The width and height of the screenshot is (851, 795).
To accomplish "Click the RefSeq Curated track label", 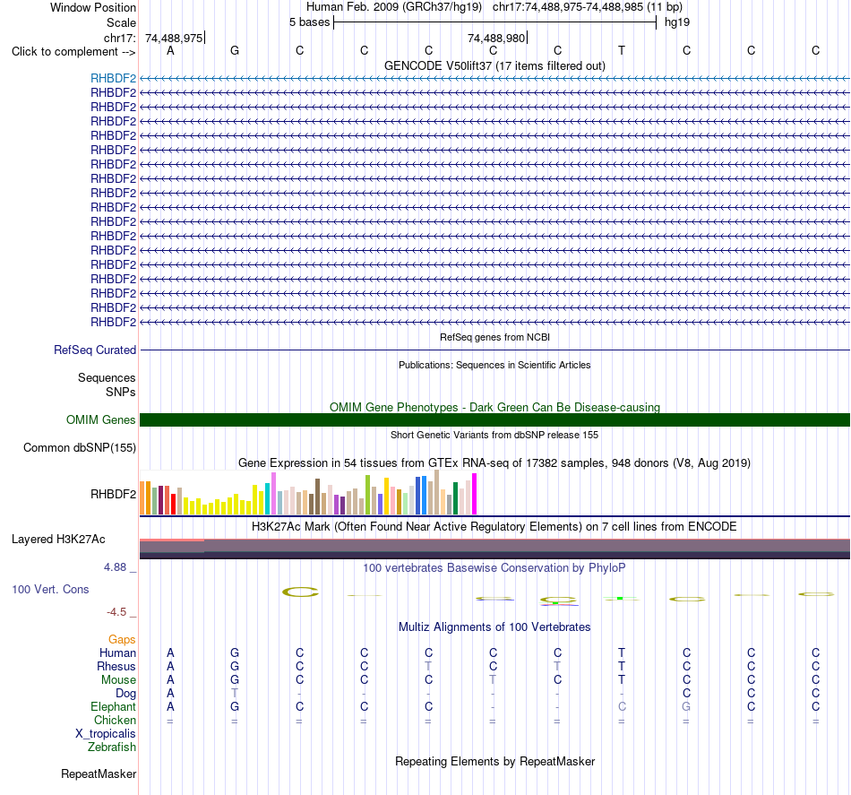I will click(94, 350).
